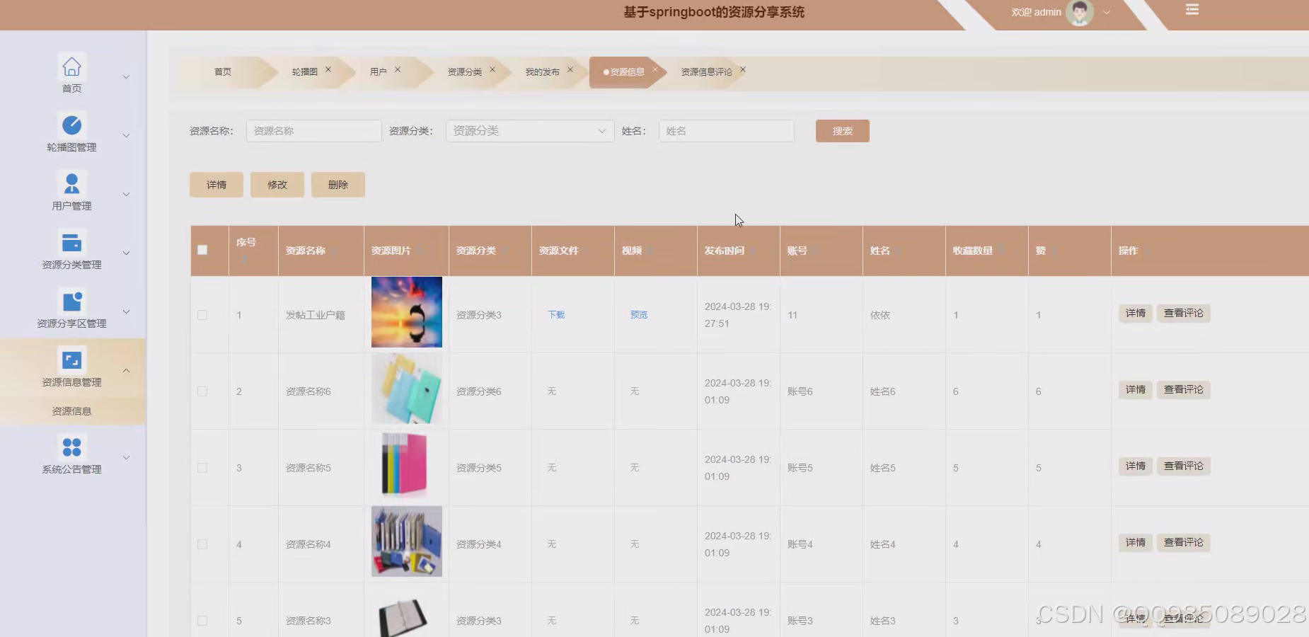Select the 资源分享区管理 sharing zone icon
This screenshot has height=637, width=1309.
[x=71, y=301]
